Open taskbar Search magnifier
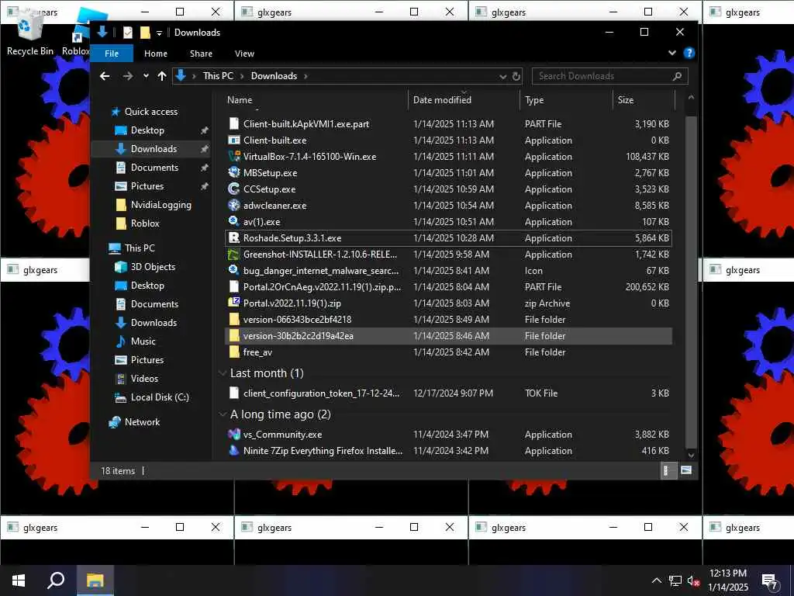794x596 pixels. click(x=56, y=580)
